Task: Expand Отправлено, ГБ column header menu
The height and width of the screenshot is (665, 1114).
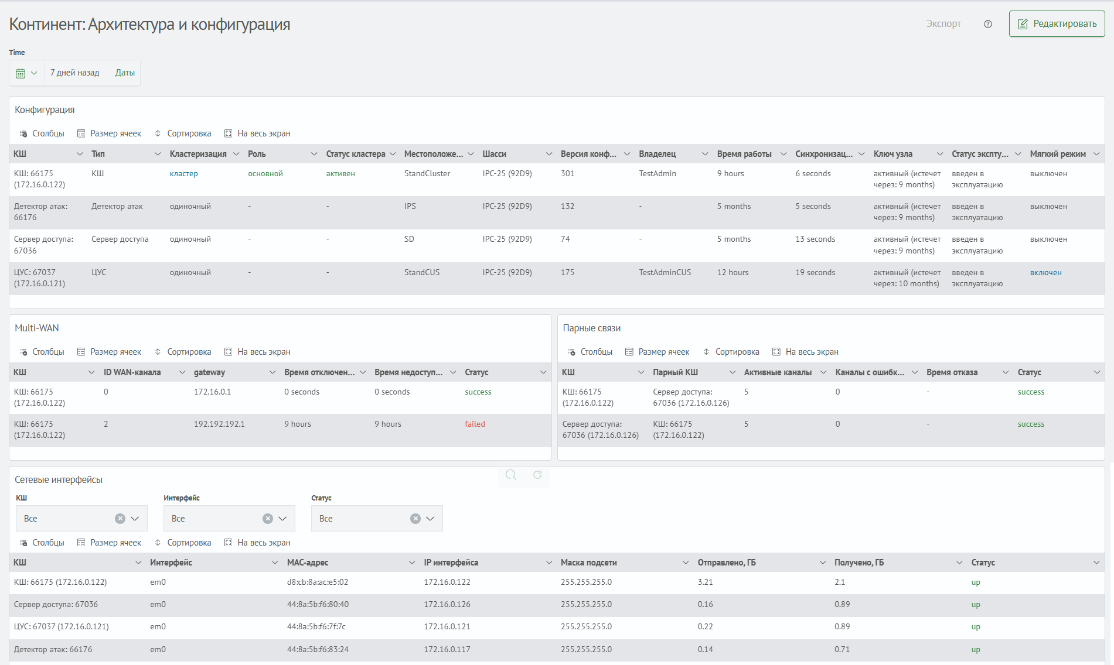Action: tap(823, 563)
